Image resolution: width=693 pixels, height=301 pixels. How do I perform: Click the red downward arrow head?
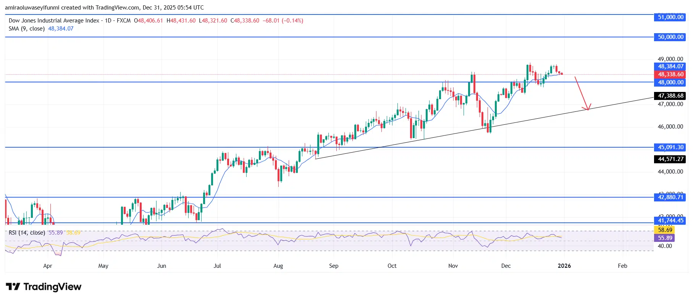point(588,108)
